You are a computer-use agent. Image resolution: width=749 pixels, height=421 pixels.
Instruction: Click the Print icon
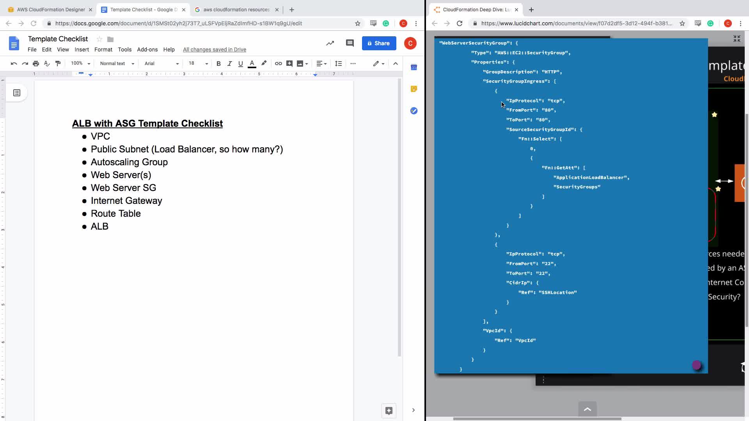click(x=36, y=64)
